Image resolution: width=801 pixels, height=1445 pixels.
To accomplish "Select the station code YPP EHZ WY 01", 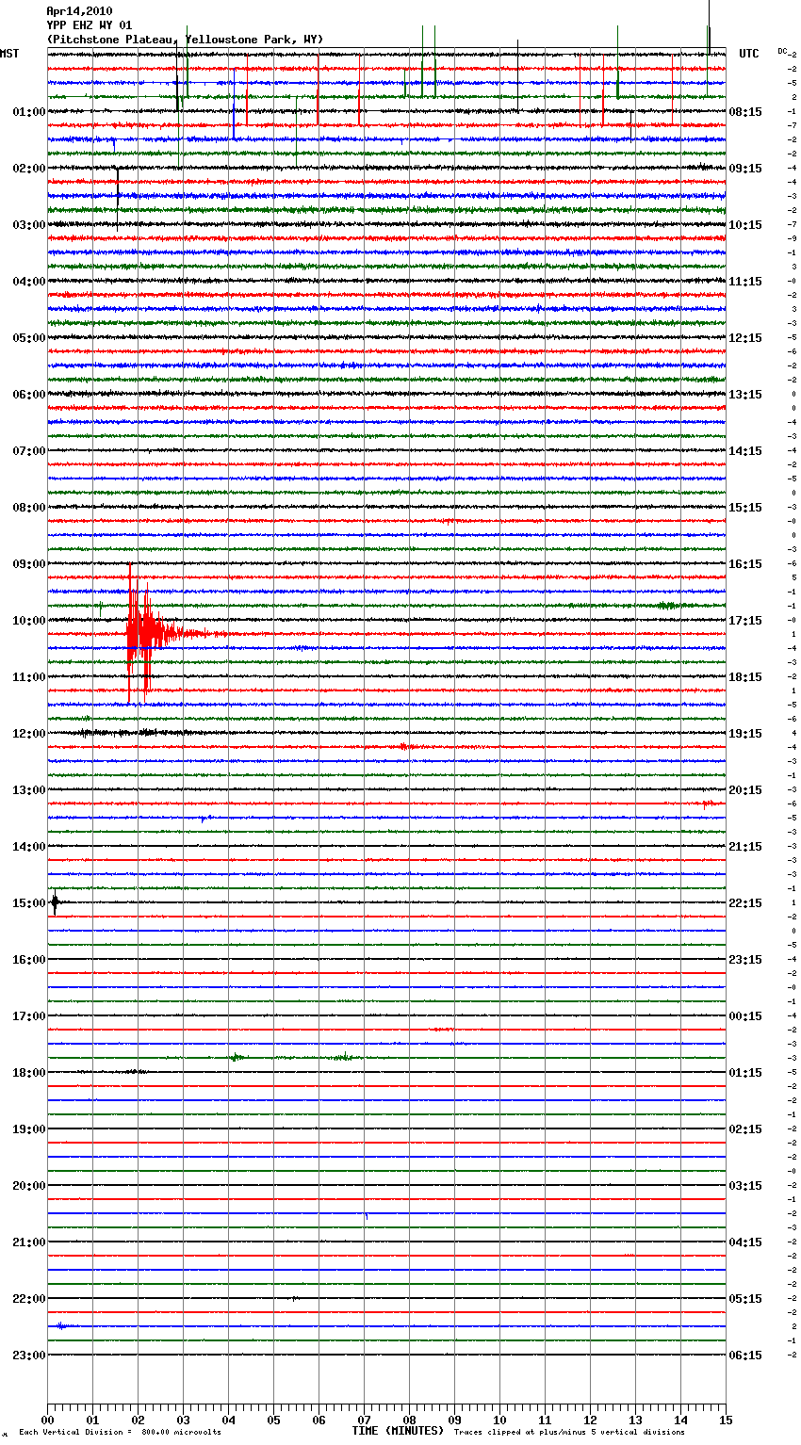I will pos(90,25).
